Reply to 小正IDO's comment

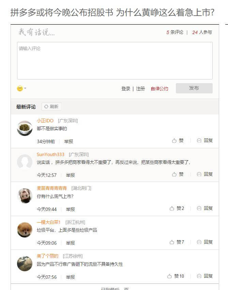click(x=205, y=140)
